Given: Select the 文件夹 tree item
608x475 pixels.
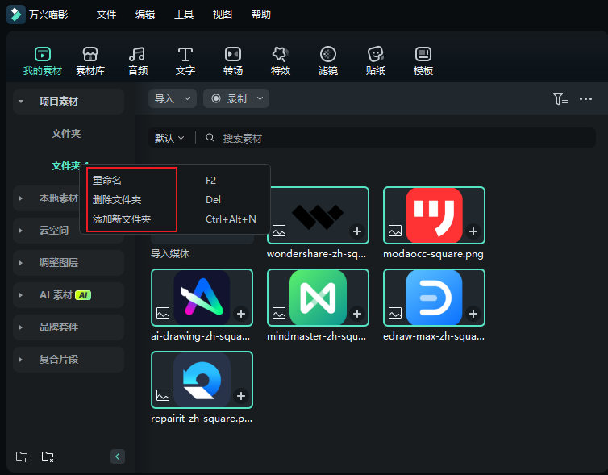Looking at the screenshot, I should [66, 134].
